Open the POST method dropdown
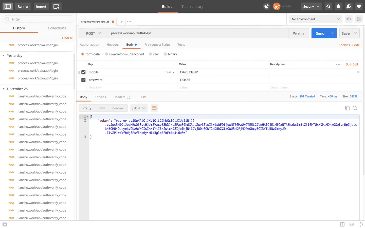Image resolution: width=365 pixels, height=228 pixels. click(x=93, y=33)
